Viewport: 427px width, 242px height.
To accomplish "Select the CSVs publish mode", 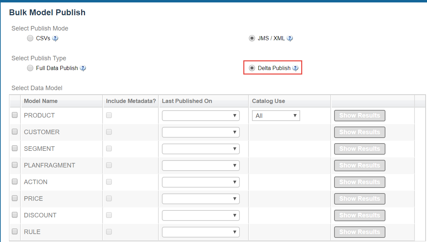I will (30, 38).
